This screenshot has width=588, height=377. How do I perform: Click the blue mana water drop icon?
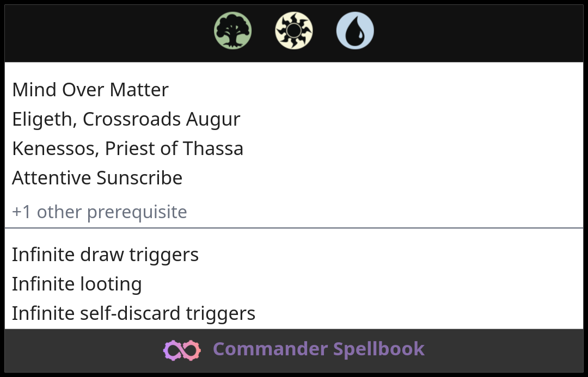[355, 30]
